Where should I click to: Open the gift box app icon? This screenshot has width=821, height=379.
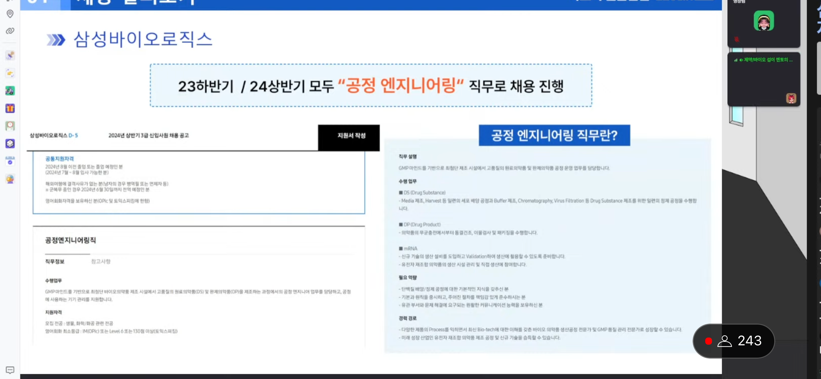pyautogui.click(x=10, y=108)
